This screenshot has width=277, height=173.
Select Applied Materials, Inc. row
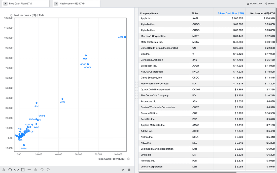pos(207,125)
